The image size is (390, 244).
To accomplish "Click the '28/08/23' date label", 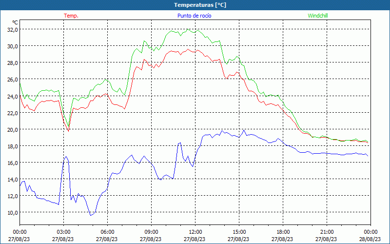I will pos(370,239).
